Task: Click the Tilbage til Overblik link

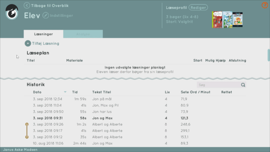Action: (50, 5)
